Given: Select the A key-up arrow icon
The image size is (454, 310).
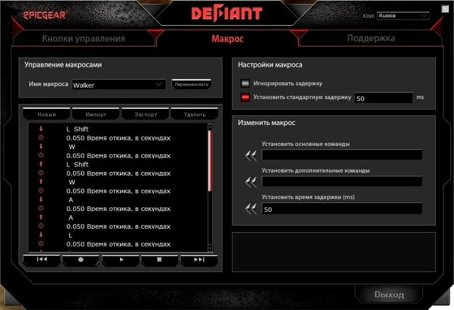Looking at the screenshot, I should pyautogui.click(x=41, y=217).
